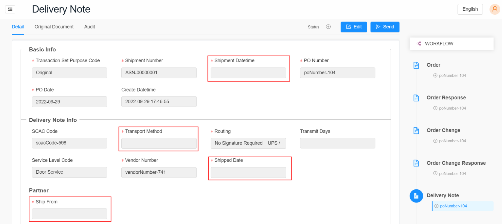Open the highlighted poNumber-104 Delivery Note link
The image size is (502, 224).
pyautogui.click(x=453, y=206)
